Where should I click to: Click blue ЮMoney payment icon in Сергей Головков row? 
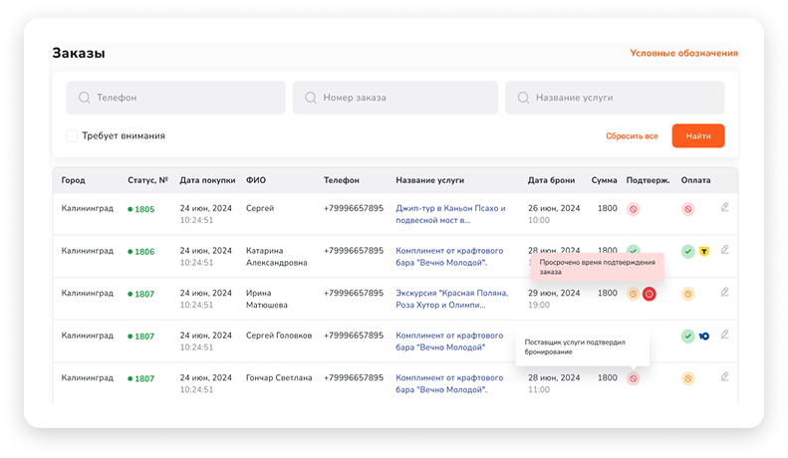pyautogui.click(x=704, y=336)
